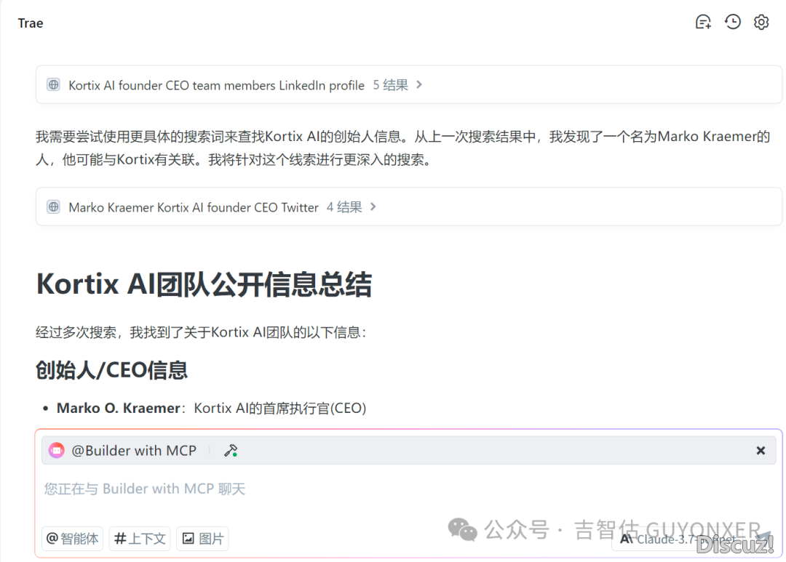Select the @Builder with MCP label
This screenshot has height=562, width=786.
[x=134, y=451]
